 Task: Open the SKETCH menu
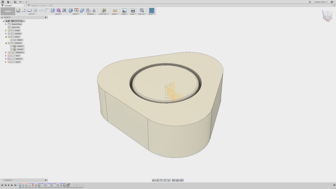[x=32, y=14]
